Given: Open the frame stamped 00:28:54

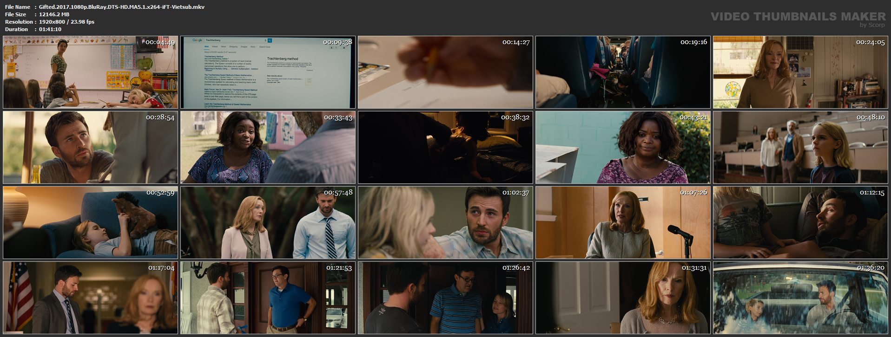Looking at the screenshot, I should (x=90, y=147).
